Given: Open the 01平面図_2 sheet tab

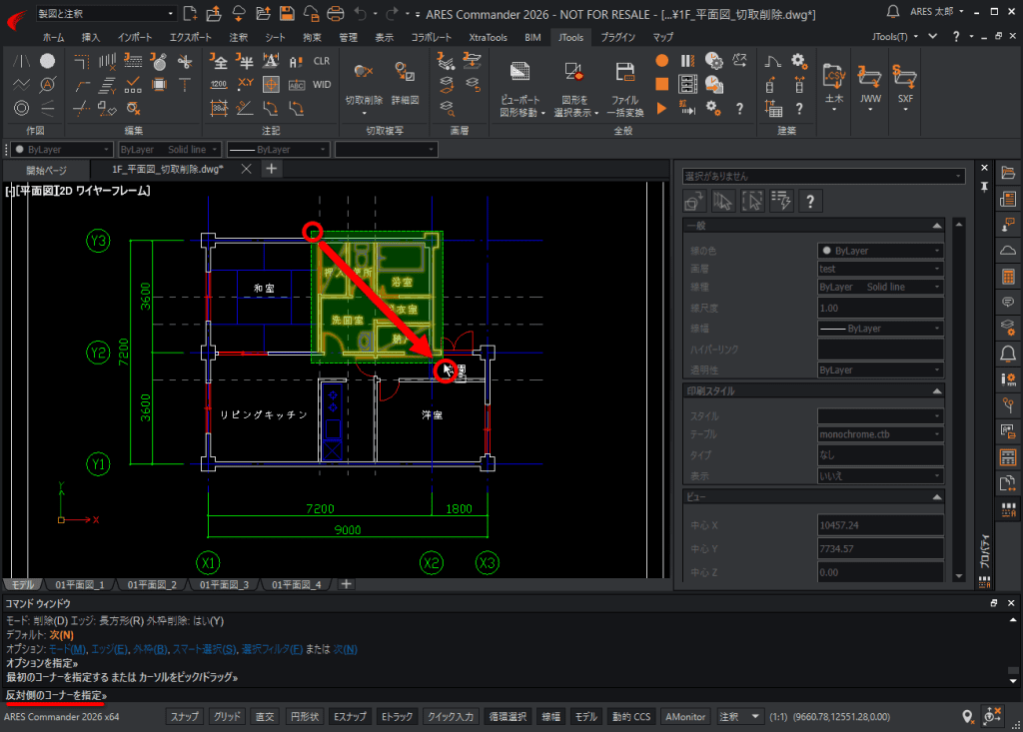Looking at the screenshot, I should click(x=152, y=584).
